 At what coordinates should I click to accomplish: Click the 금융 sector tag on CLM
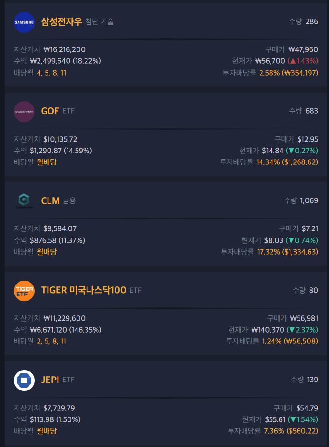pyautogui.click(x=69, y=201)
